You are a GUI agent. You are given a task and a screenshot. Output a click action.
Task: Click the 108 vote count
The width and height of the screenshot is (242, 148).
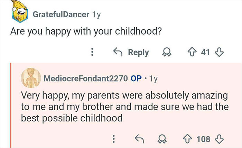(x=203, y=139)
